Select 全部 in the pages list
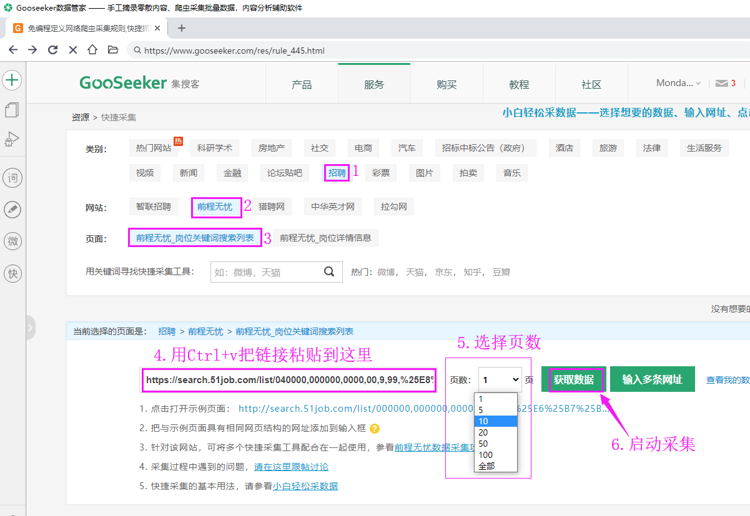The height and width of the screenshot is (516, 750). [x=496, y=466]
